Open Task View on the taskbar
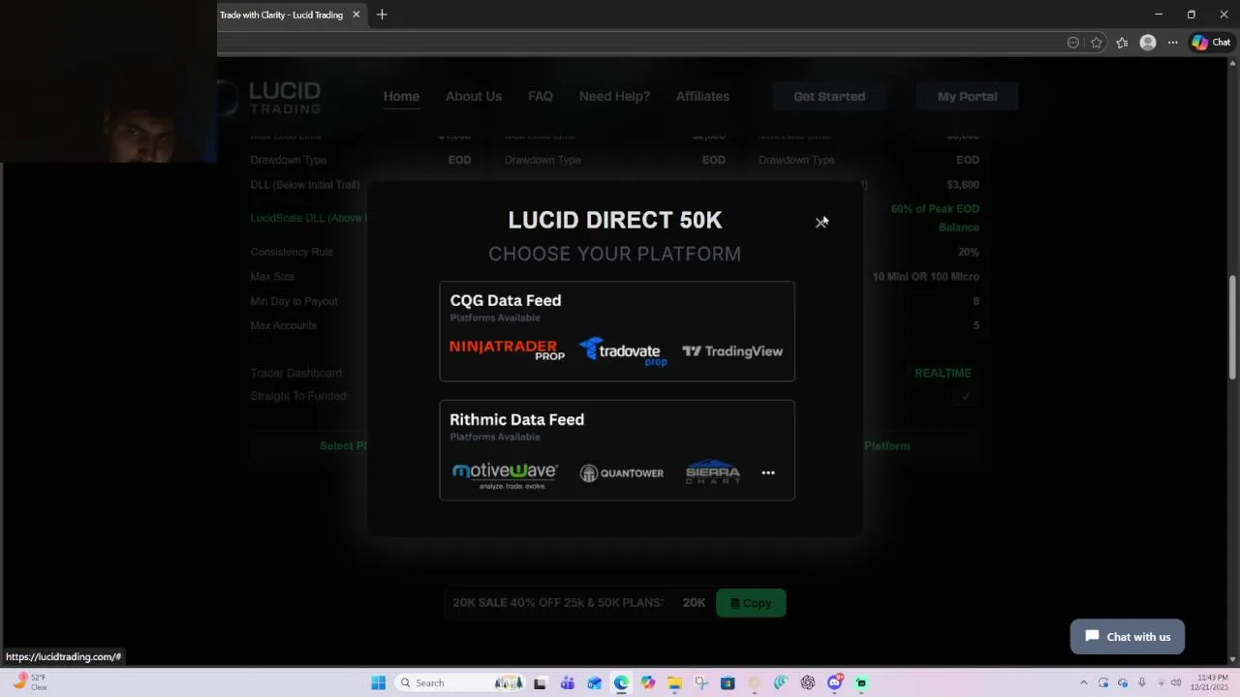This screenshot has width=1240, height=697. pyautogui.click(x=541, y=683)
